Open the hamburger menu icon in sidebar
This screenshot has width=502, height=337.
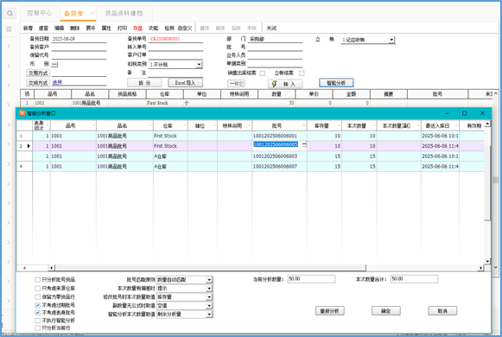tap(9, 29)
